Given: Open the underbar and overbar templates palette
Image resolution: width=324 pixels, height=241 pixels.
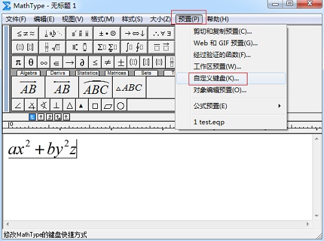Looking at the screenshot, I should click(161, 47).
